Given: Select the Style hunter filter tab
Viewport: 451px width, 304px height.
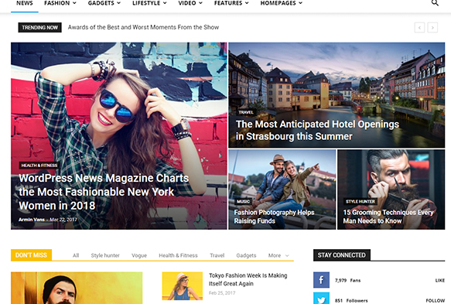Looking at the screenshot, I should click(105, 255).
